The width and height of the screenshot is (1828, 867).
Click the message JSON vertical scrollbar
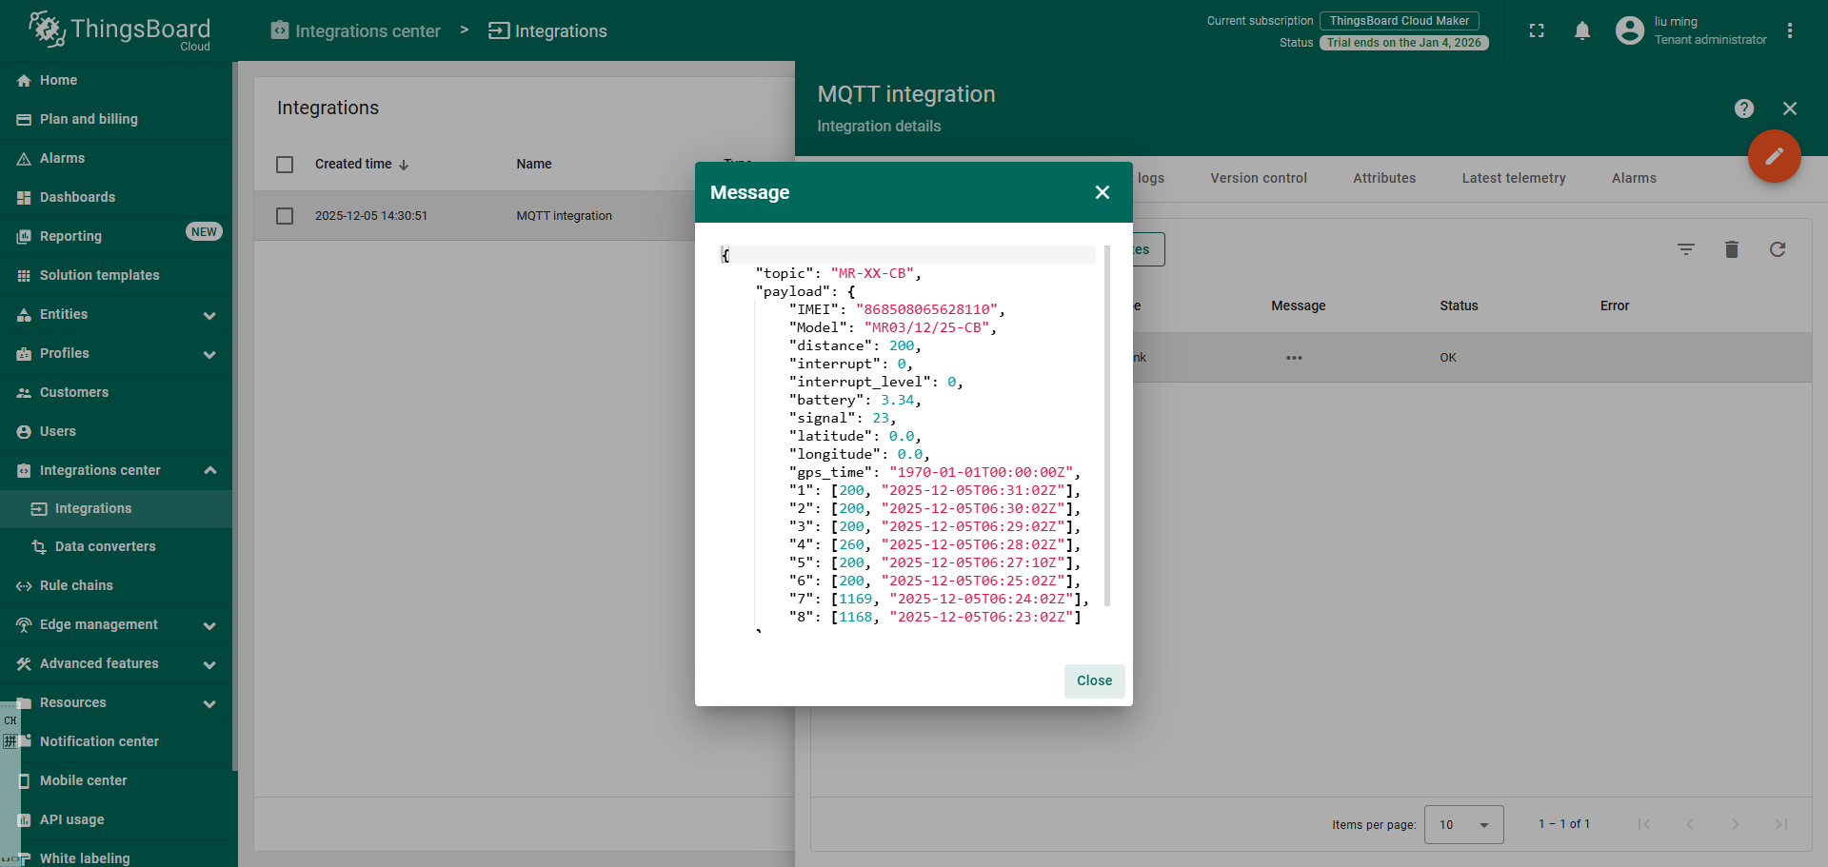click(x=1107, y=426)
